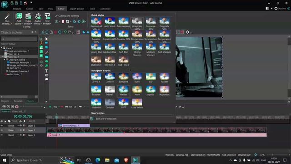
Task: Switch to the Editor ribbon tab
Action: [x=61, y=9]
